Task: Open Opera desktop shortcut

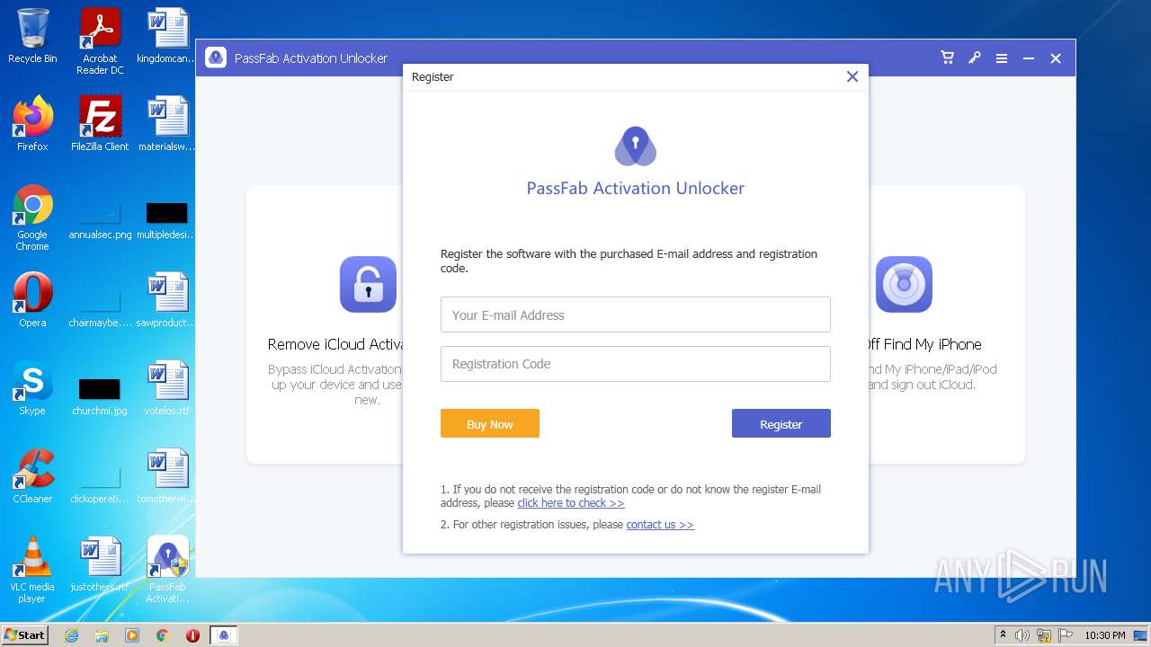Action: 32,299
